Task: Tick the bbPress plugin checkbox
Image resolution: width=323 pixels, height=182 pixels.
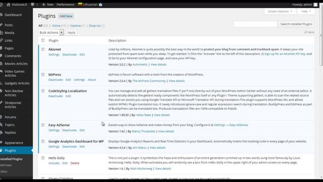Action: click(x=43, y=74)
